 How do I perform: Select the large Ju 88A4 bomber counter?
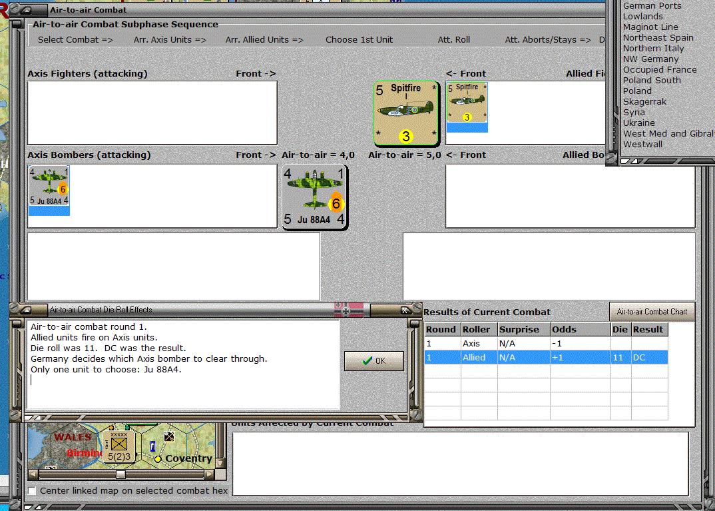(x=315, y=197)
